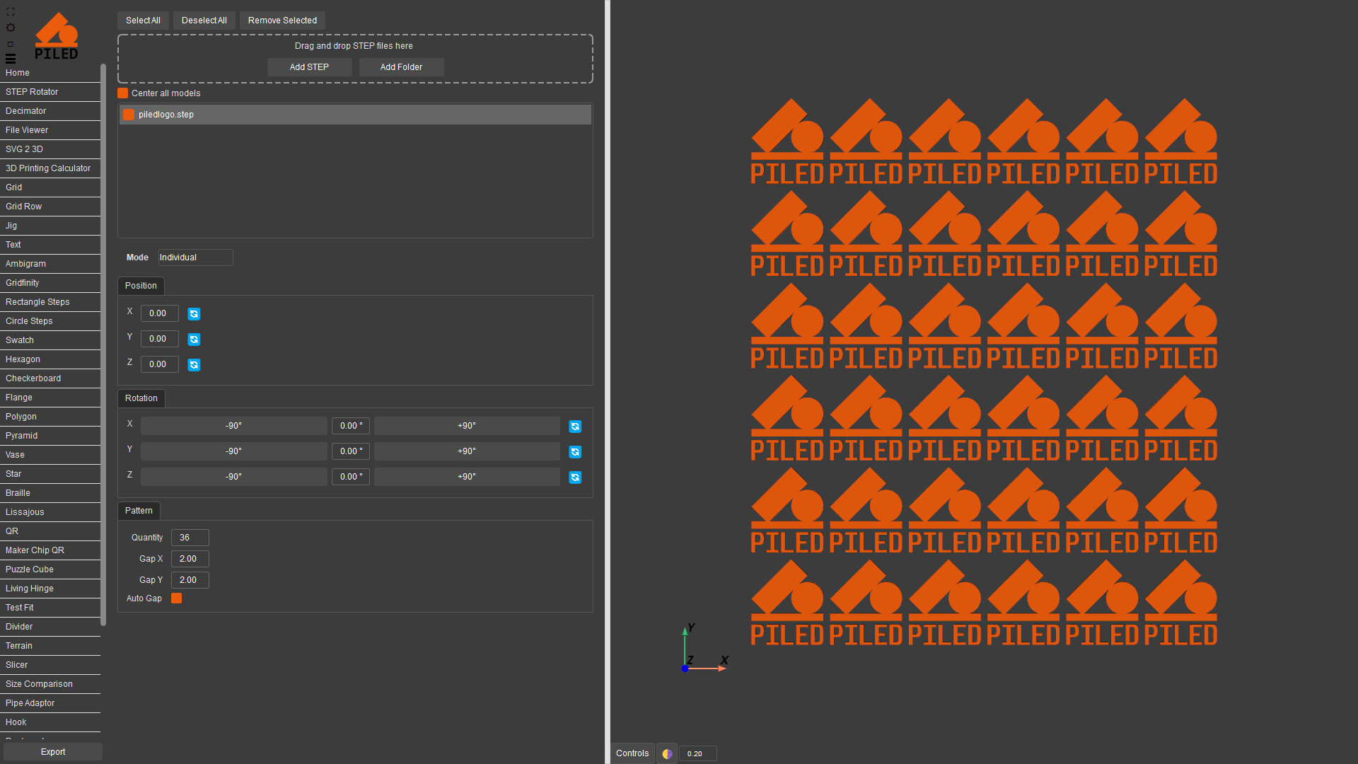The height and width of the screenshot is (764, 1358).
Task: Open the Grid Row tool in the sidebar
Action: 24,207
